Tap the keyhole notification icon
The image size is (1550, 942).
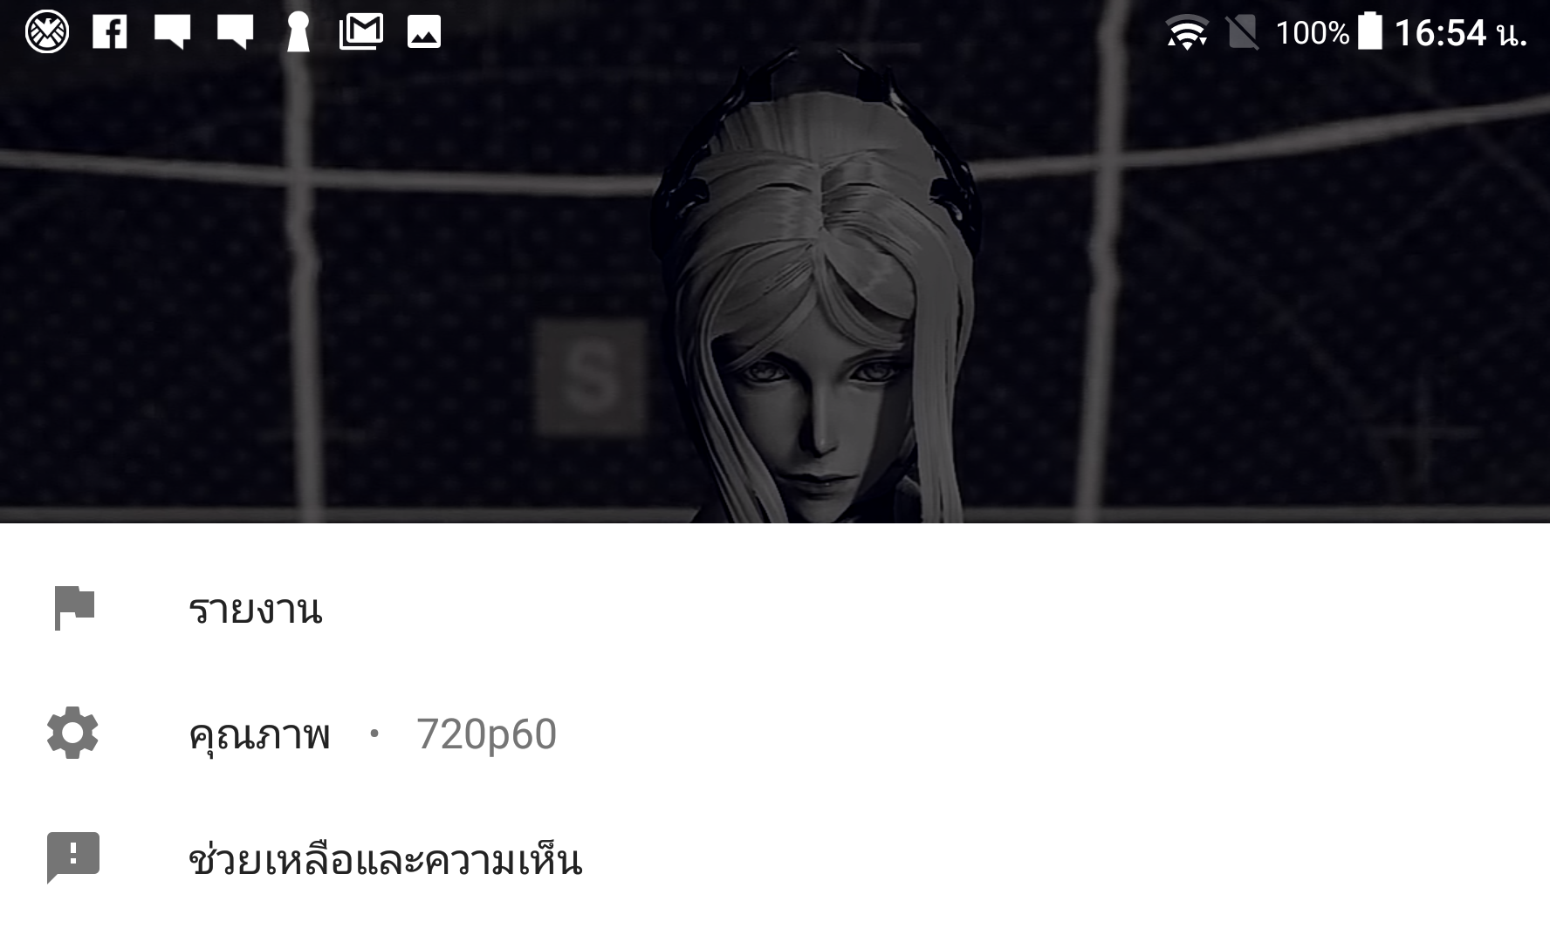click(x=298, y=32)
